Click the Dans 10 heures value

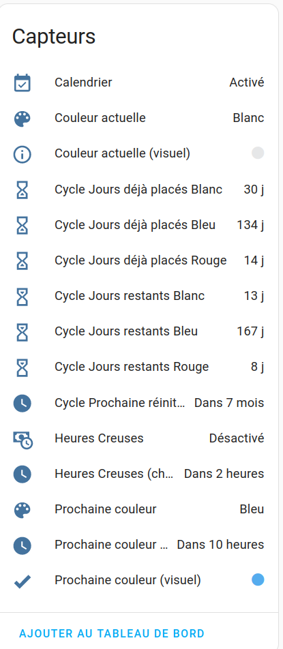pyautogui.click(x=220, y=545)
